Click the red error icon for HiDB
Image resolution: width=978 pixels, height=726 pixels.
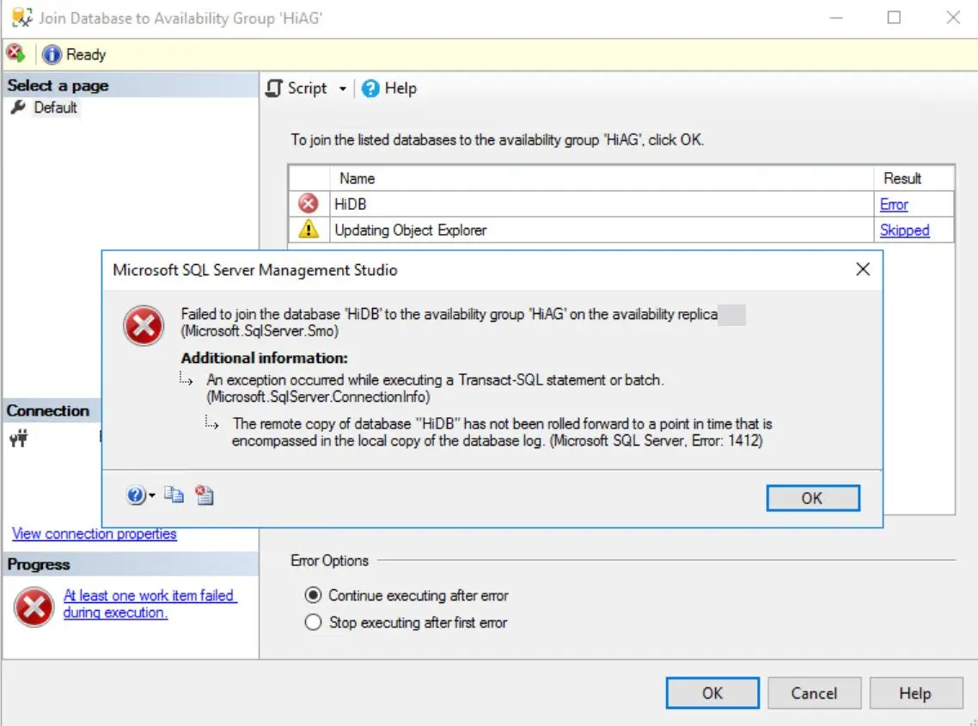point(309,204)
